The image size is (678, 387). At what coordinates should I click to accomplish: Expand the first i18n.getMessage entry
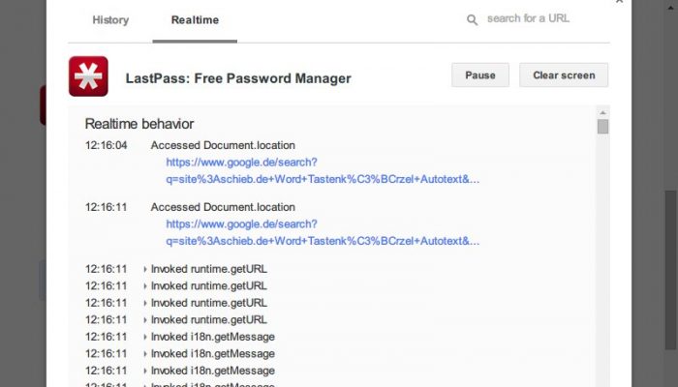pos(145,337)
